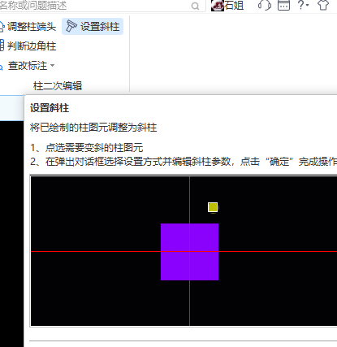Click the 柱二次编辑 group label
The width and height of the screenshot is (337, 347).
point(58,86)
